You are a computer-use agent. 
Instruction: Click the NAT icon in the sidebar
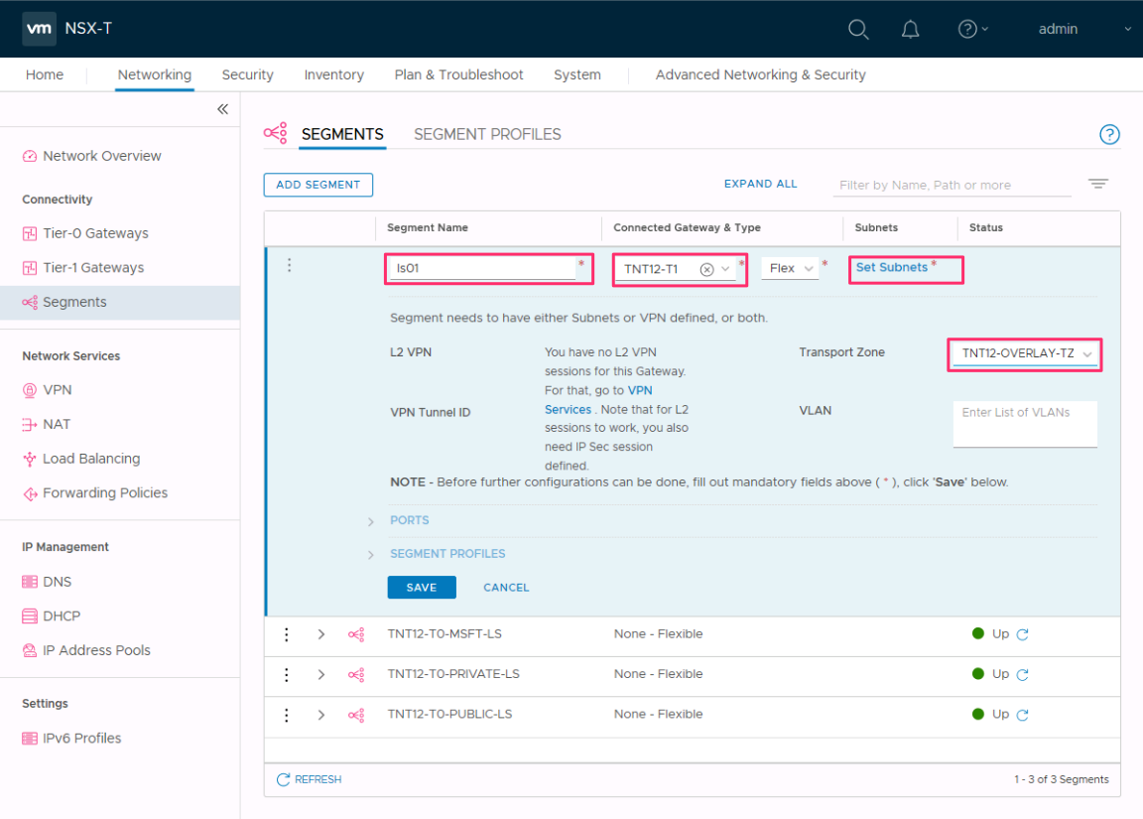27,424
